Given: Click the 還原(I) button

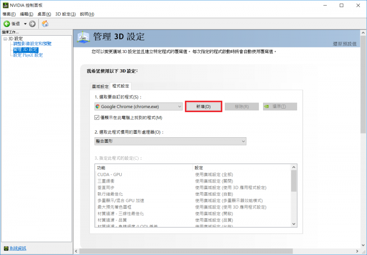Looking at the screenshot, I should click(280, 107).
